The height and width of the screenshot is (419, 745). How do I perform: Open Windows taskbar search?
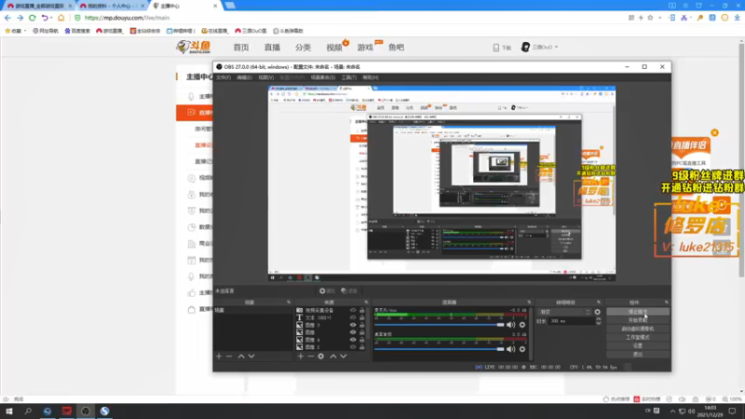(28, 411)
